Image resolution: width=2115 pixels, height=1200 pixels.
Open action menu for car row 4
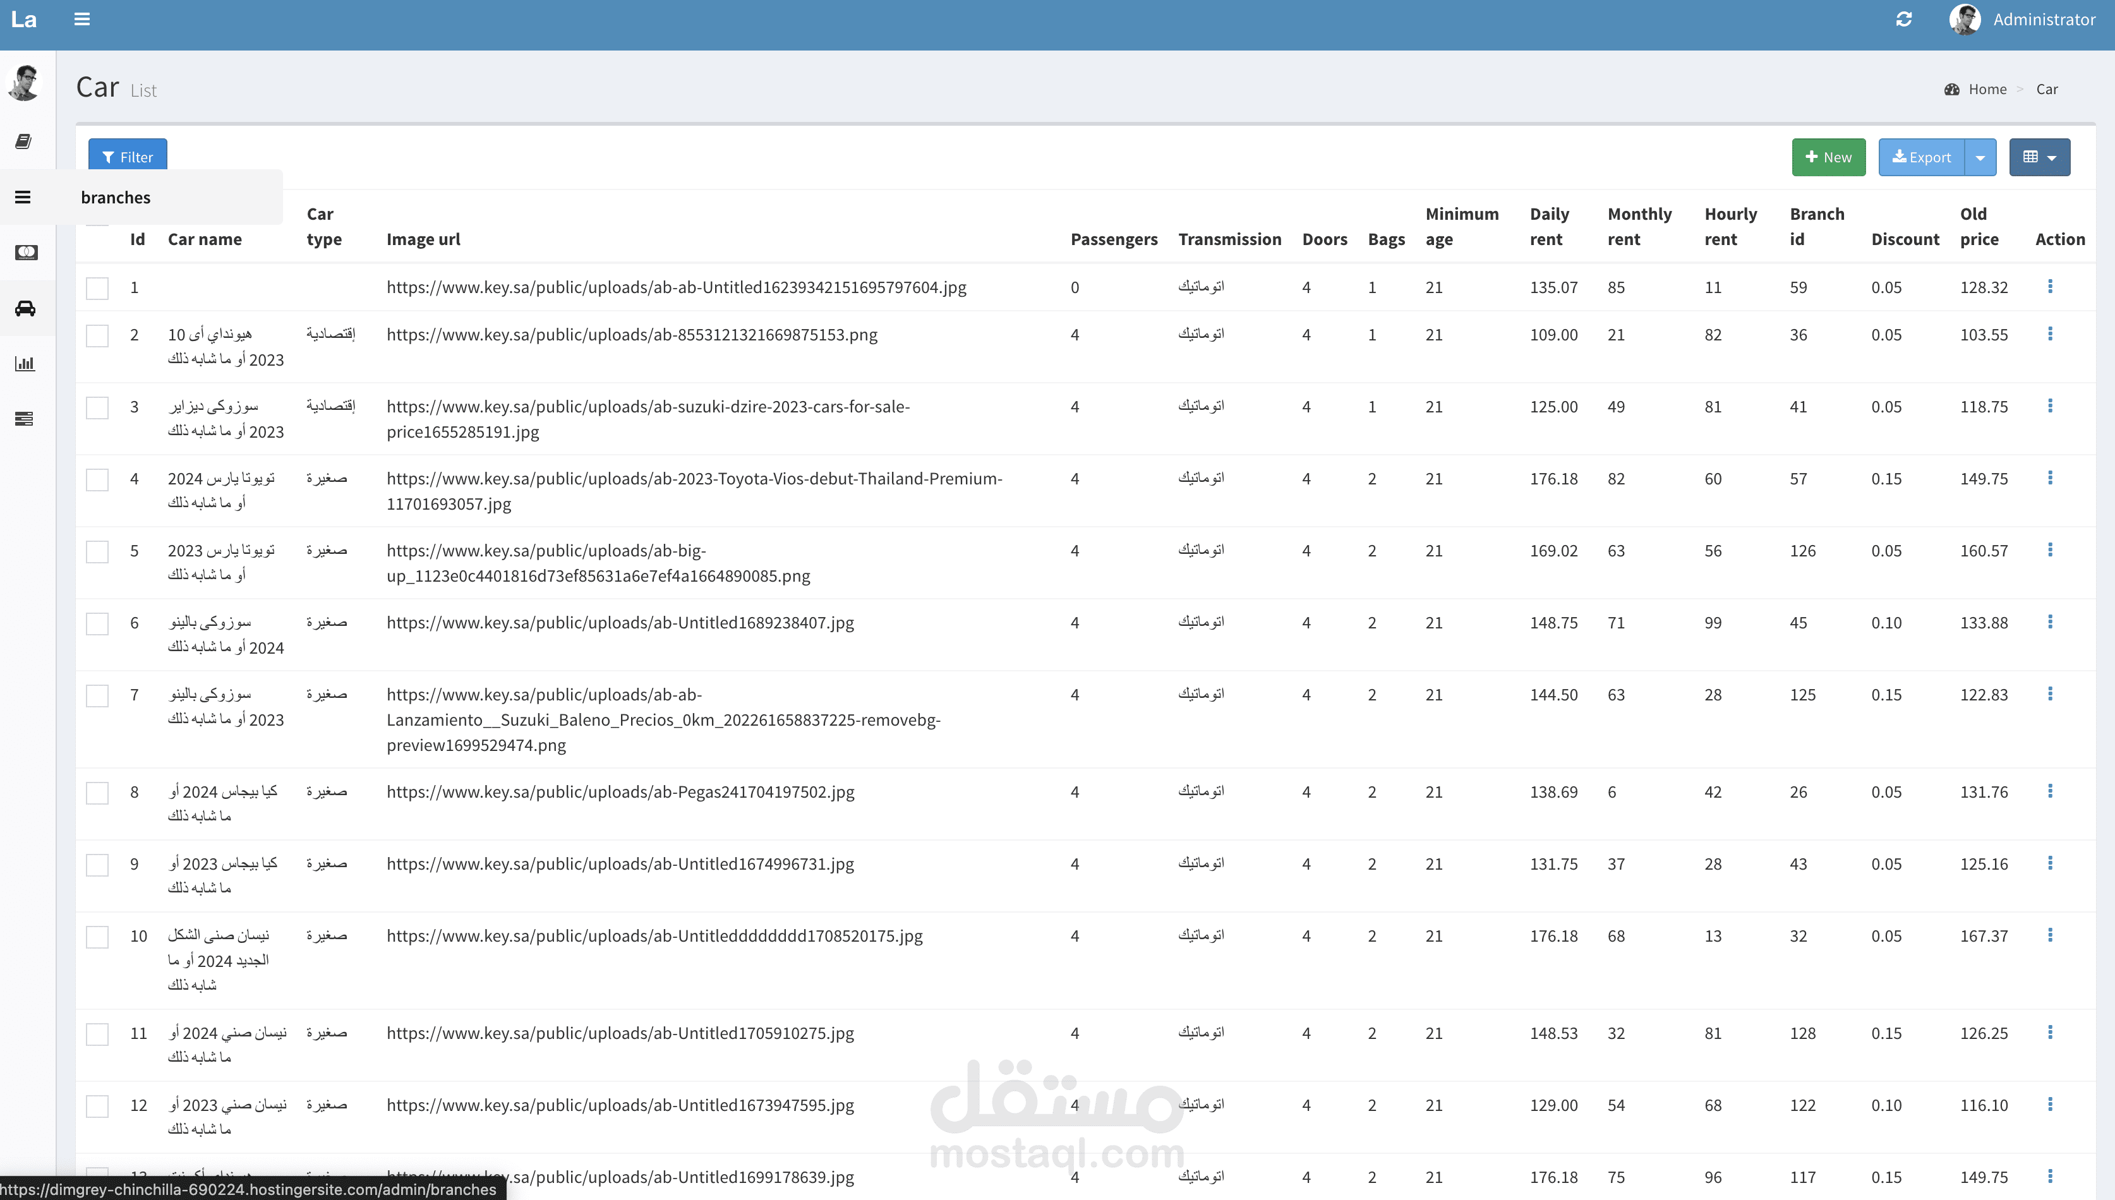(2050, 478)
